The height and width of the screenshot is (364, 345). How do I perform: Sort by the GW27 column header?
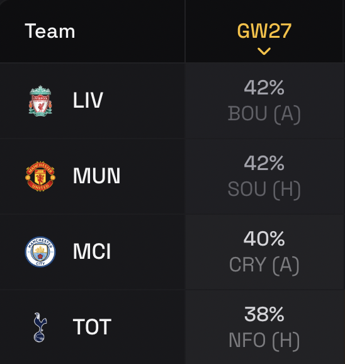tap(264, 31)
